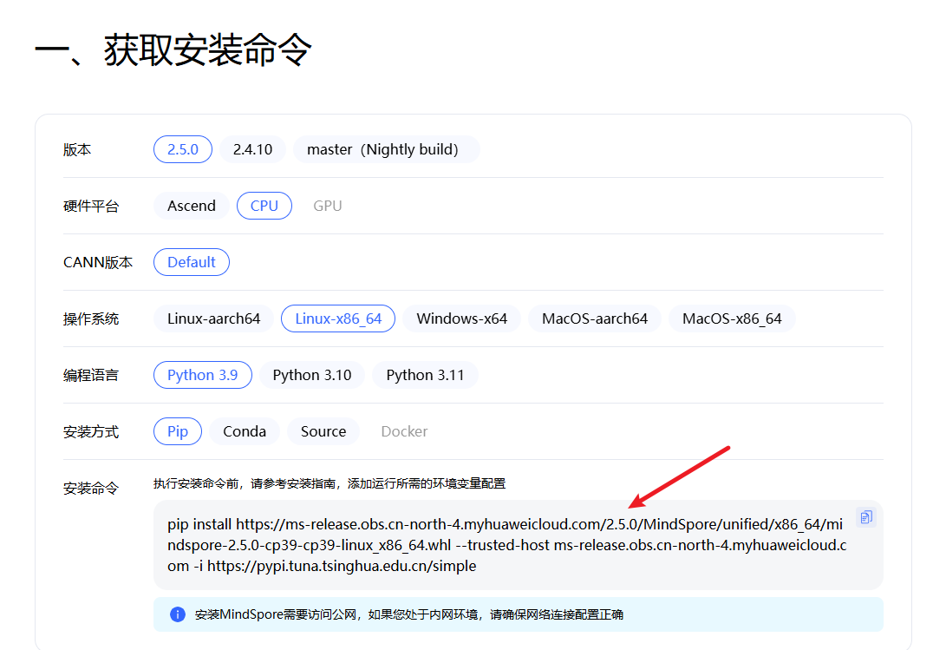Screen dimensions: 933x650
Task: Click the 安装命令 row label
Action: [x=91, y=489]
